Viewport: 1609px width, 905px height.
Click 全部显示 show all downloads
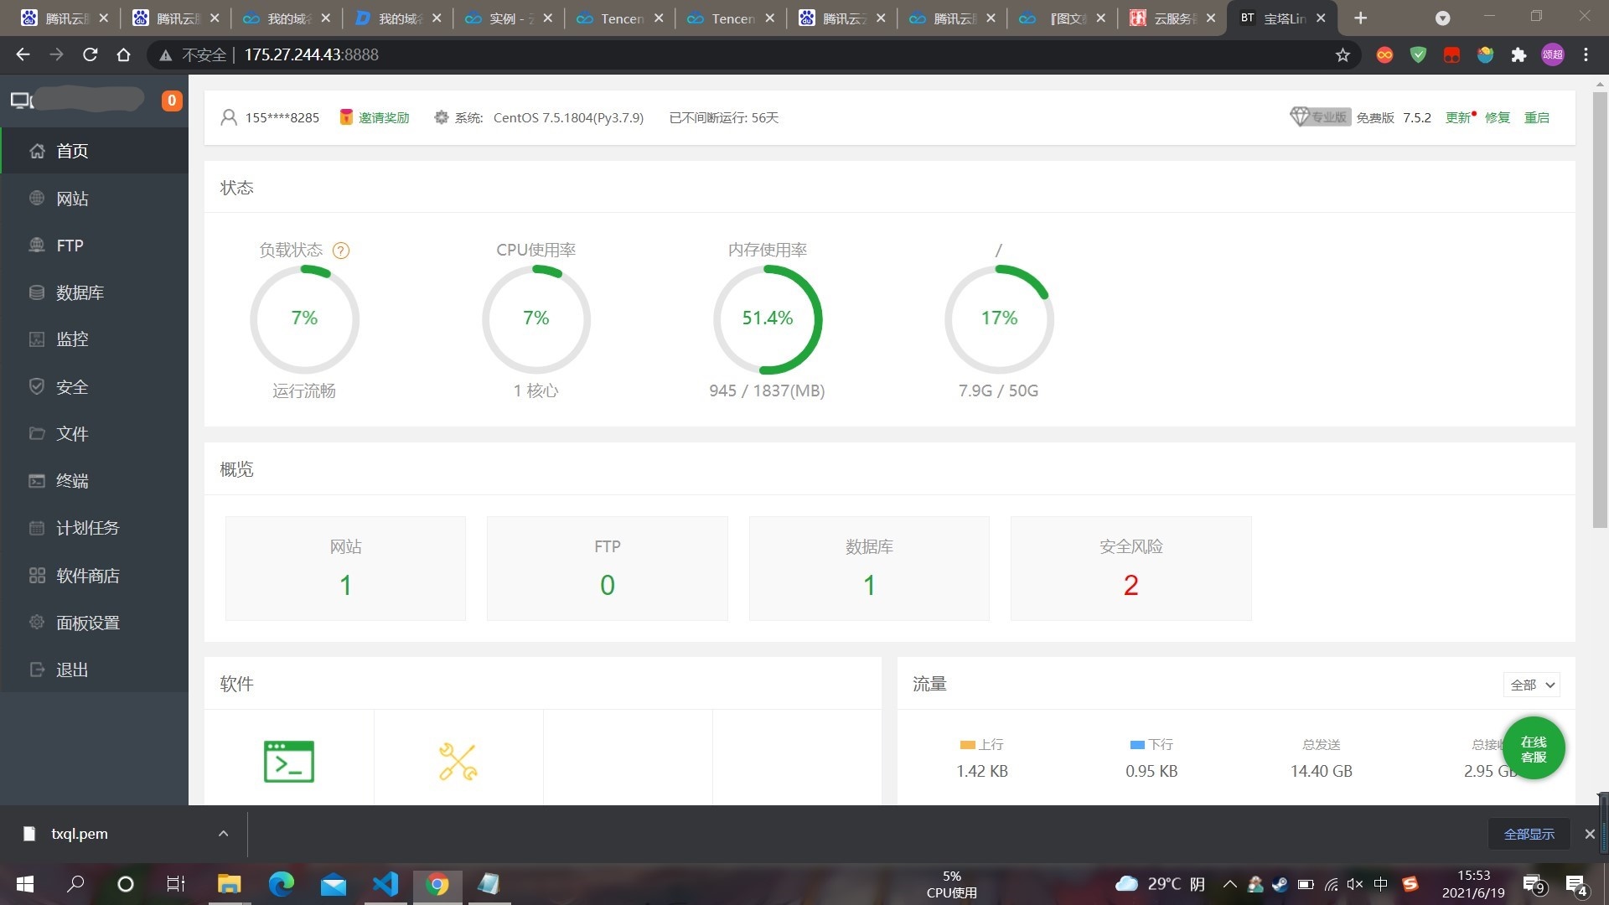[1529, 834]
